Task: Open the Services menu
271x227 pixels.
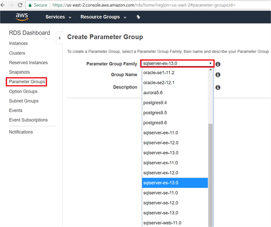Action: click(x=58, y=17)
